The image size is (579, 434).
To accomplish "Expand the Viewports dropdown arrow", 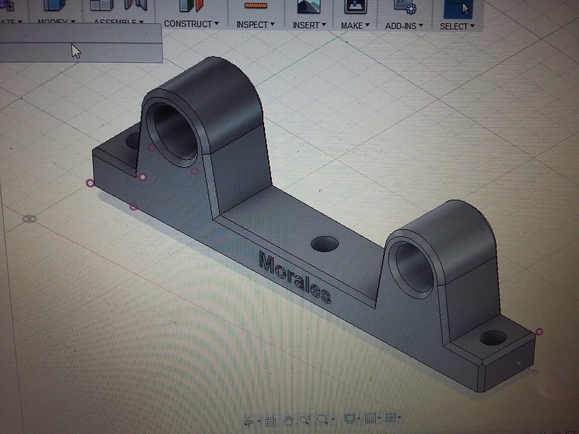I will pyautogui.click(x=400, y=417).
